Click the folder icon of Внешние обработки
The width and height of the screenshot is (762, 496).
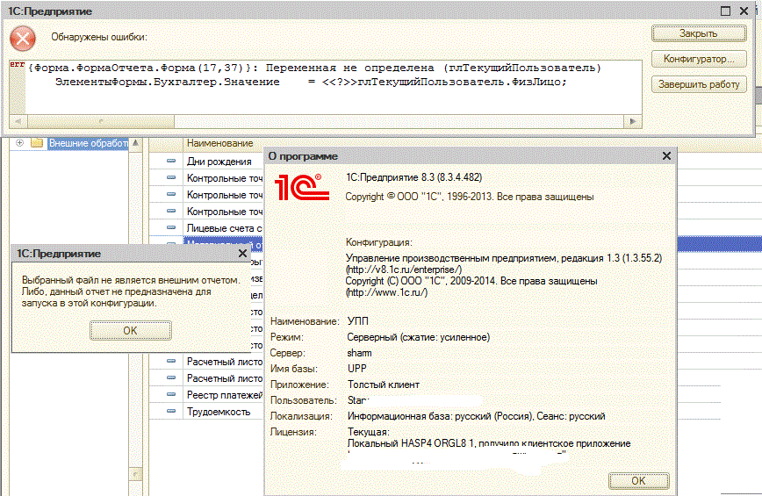coord(37,143)
